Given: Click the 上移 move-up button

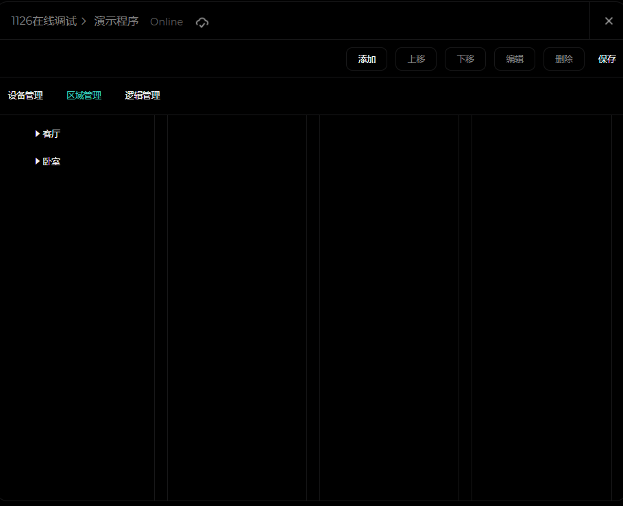Looking at the screenshot, I should click(416, 59).
